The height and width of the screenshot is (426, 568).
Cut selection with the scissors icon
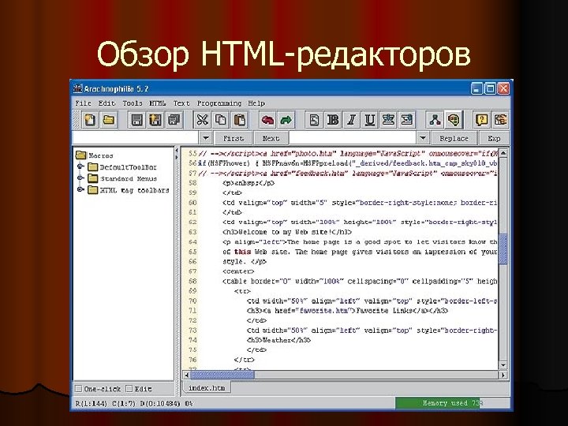coord(202,120)
